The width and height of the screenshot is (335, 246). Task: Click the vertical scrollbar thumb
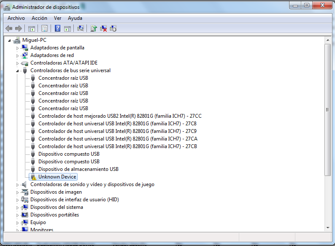[x=328, y=110]
